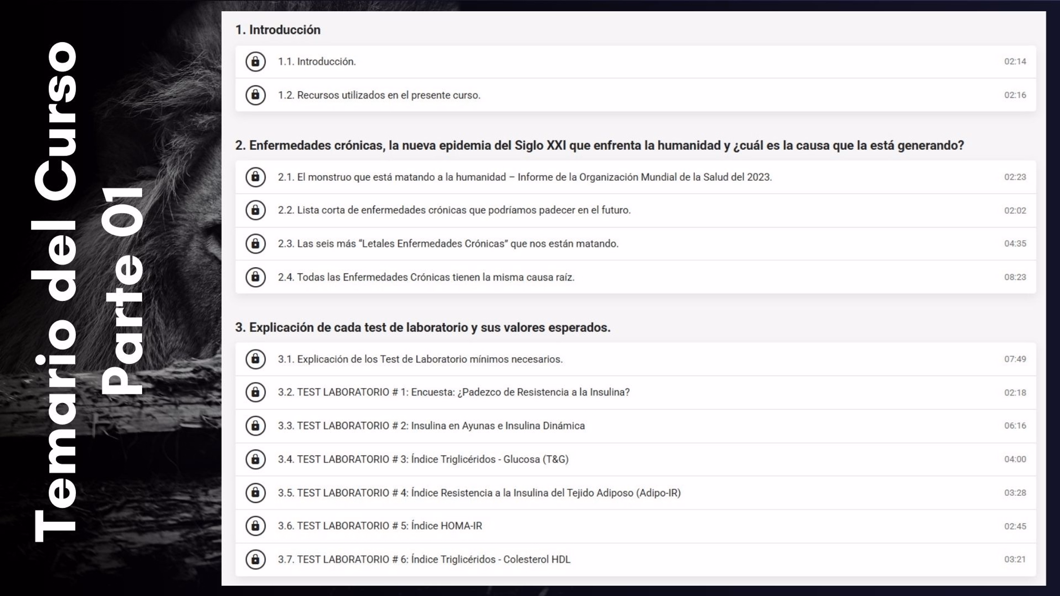Click the 04:35 duration of lesson 2.3
This screenshot has width=1060, height=596.
1015,243
